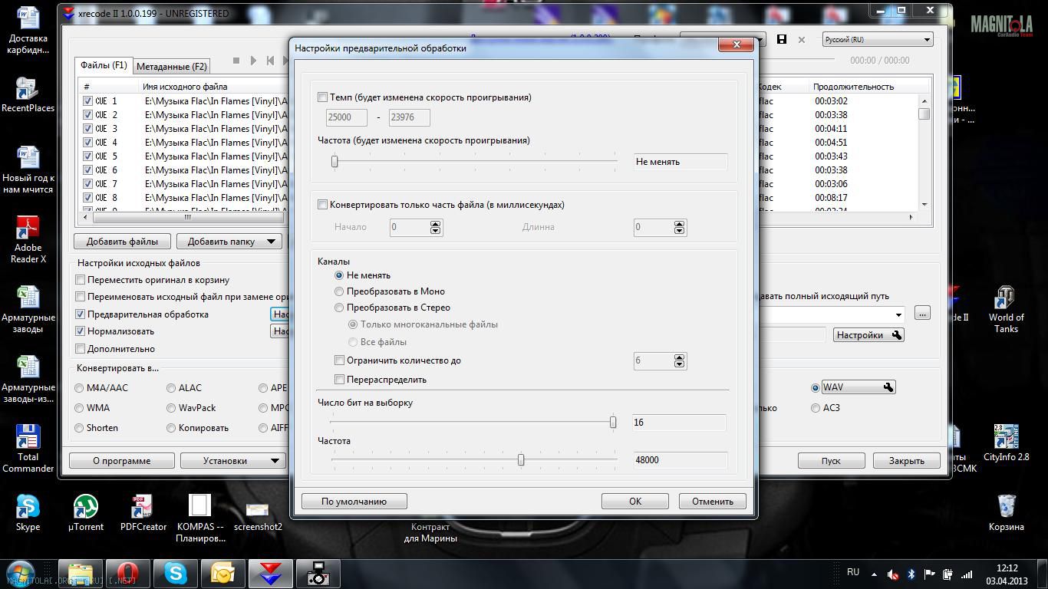Click the wrench icon next to WAV
1048x589 pixels.
click(888, 387)
